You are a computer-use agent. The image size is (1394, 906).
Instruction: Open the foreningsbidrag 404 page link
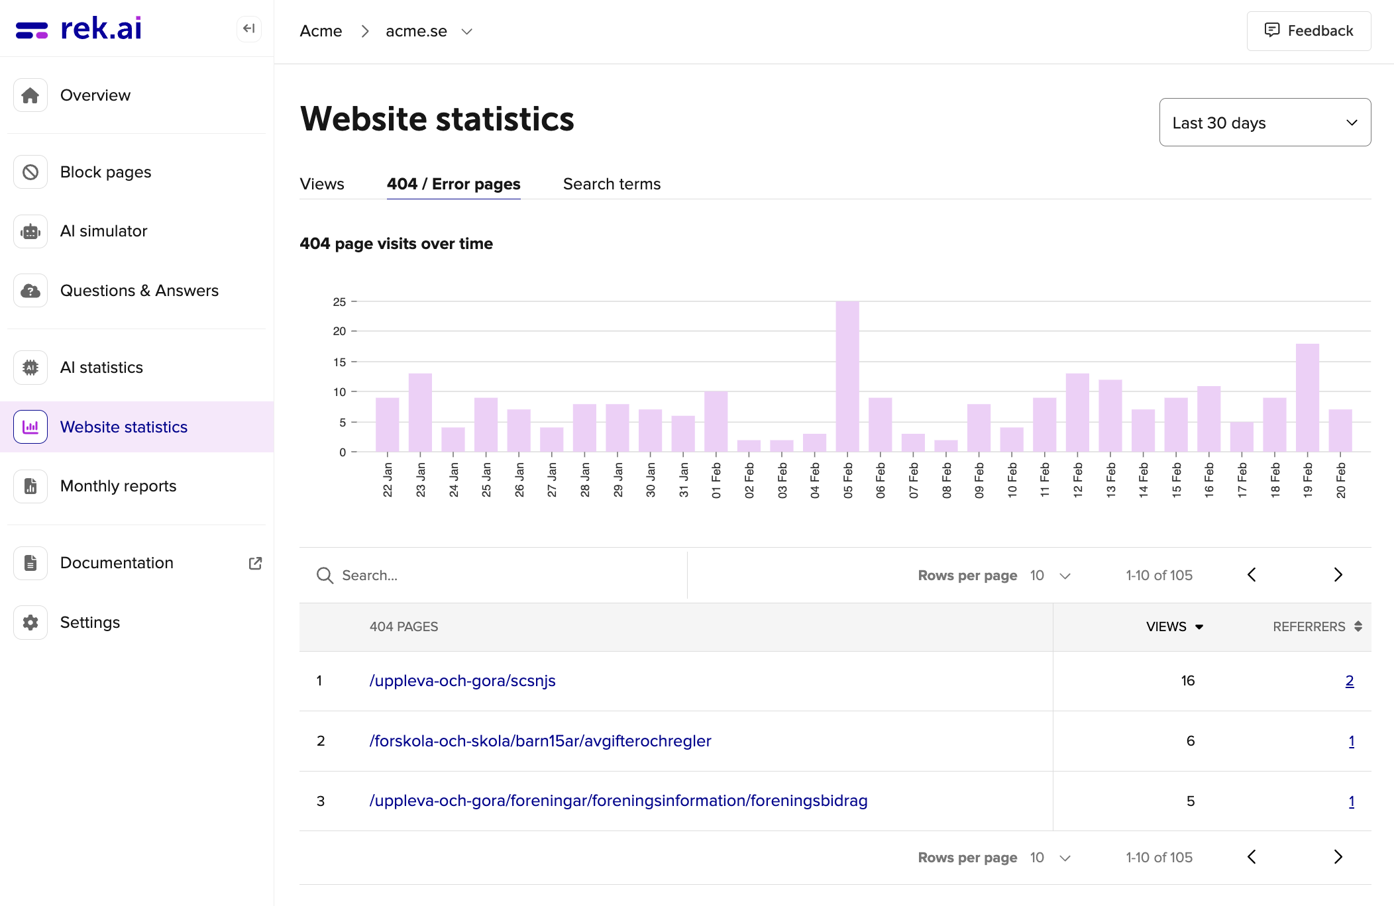[618, 801]
